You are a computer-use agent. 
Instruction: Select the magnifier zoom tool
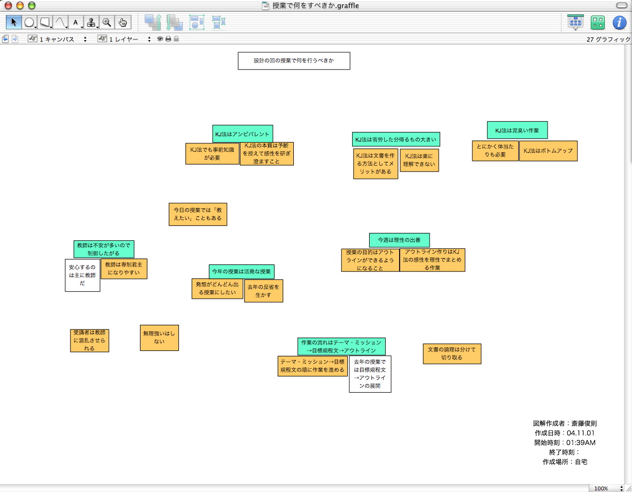pos(107,22)
